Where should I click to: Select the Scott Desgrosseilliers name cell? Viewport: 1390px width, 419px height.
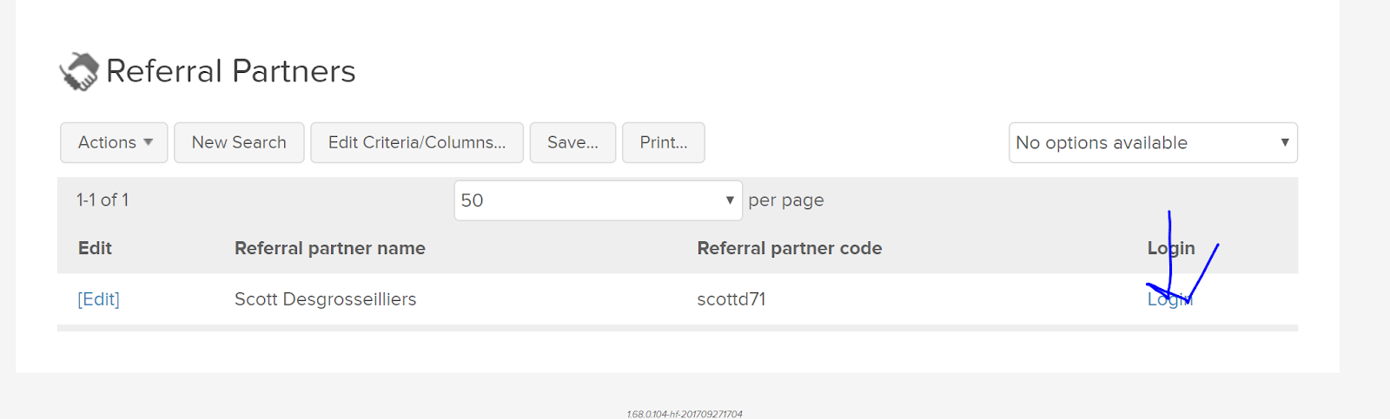coord(326,299)
